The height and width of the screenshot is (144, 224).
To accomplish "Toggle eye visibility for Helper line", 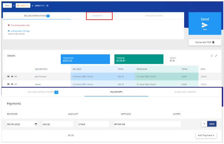I will [12, 84].
